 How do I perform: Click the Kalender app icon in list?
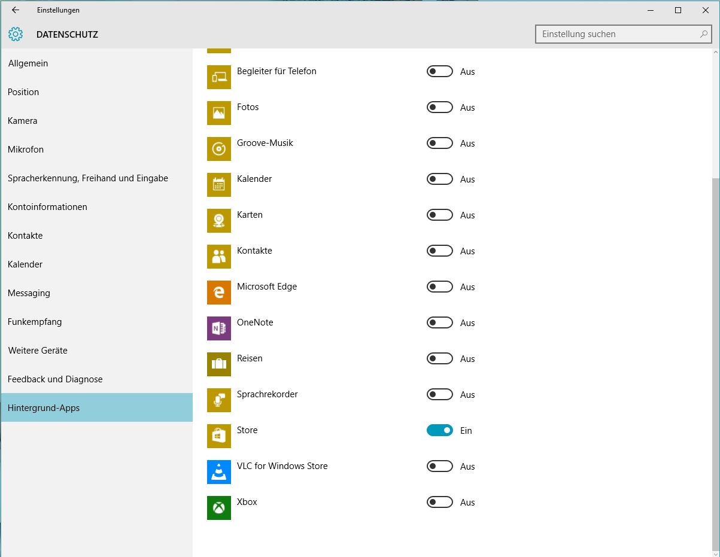219,185
